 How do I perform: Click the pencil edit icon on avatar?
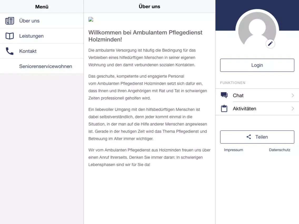point(270,44)
